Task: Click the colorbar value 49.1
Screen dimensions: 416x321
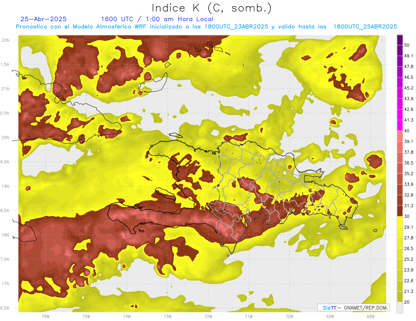Action: [409, 56]
